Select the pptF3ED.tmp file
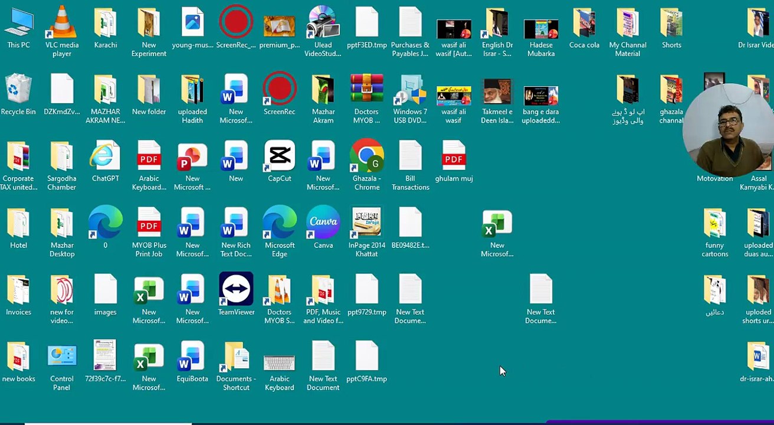The width and height of the screenshot is (774, 425). coord(367,28)
